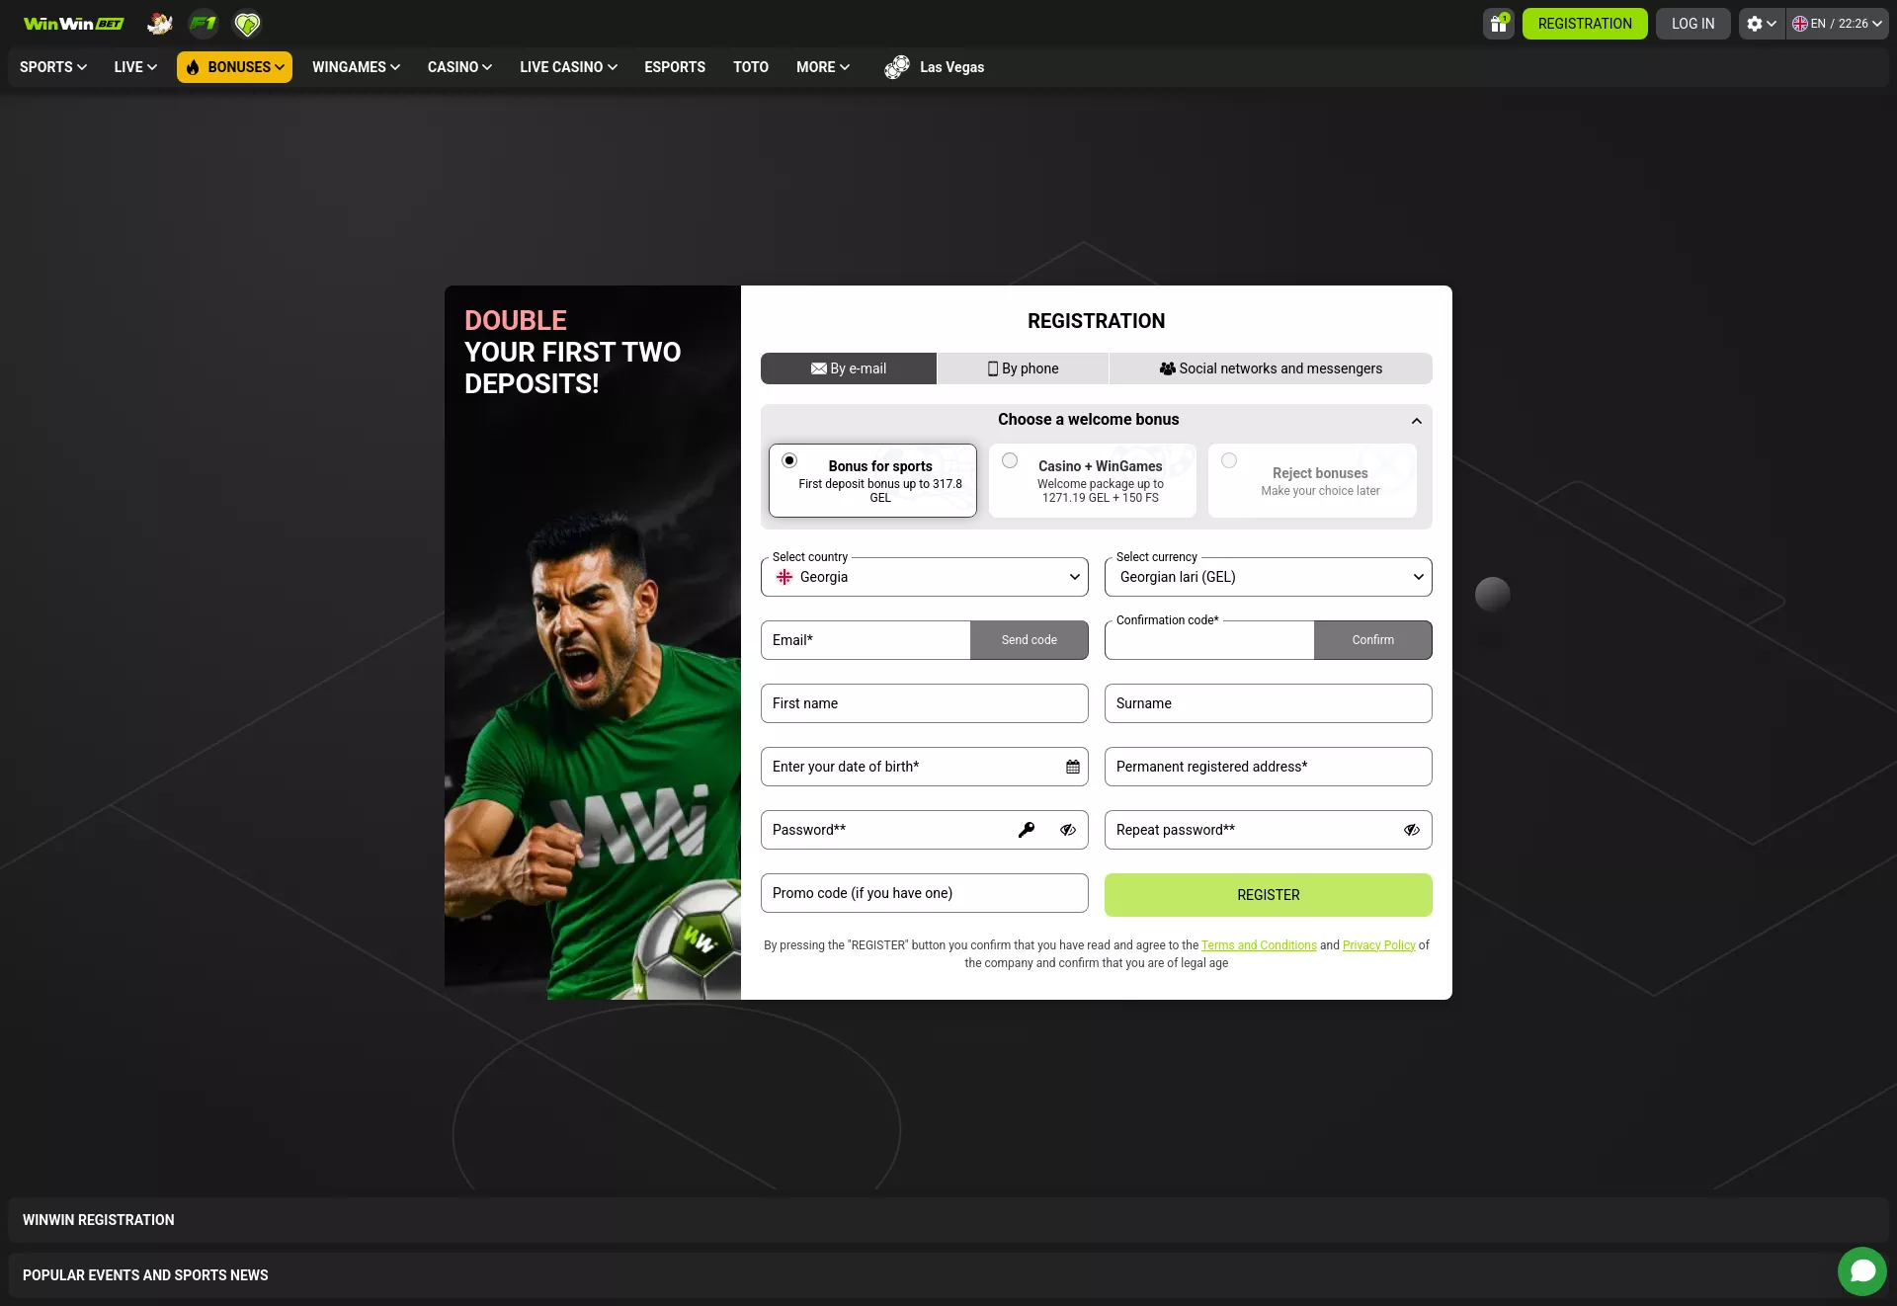
Task: Select Bonus for sports radio
Action: tap(789, 460)
